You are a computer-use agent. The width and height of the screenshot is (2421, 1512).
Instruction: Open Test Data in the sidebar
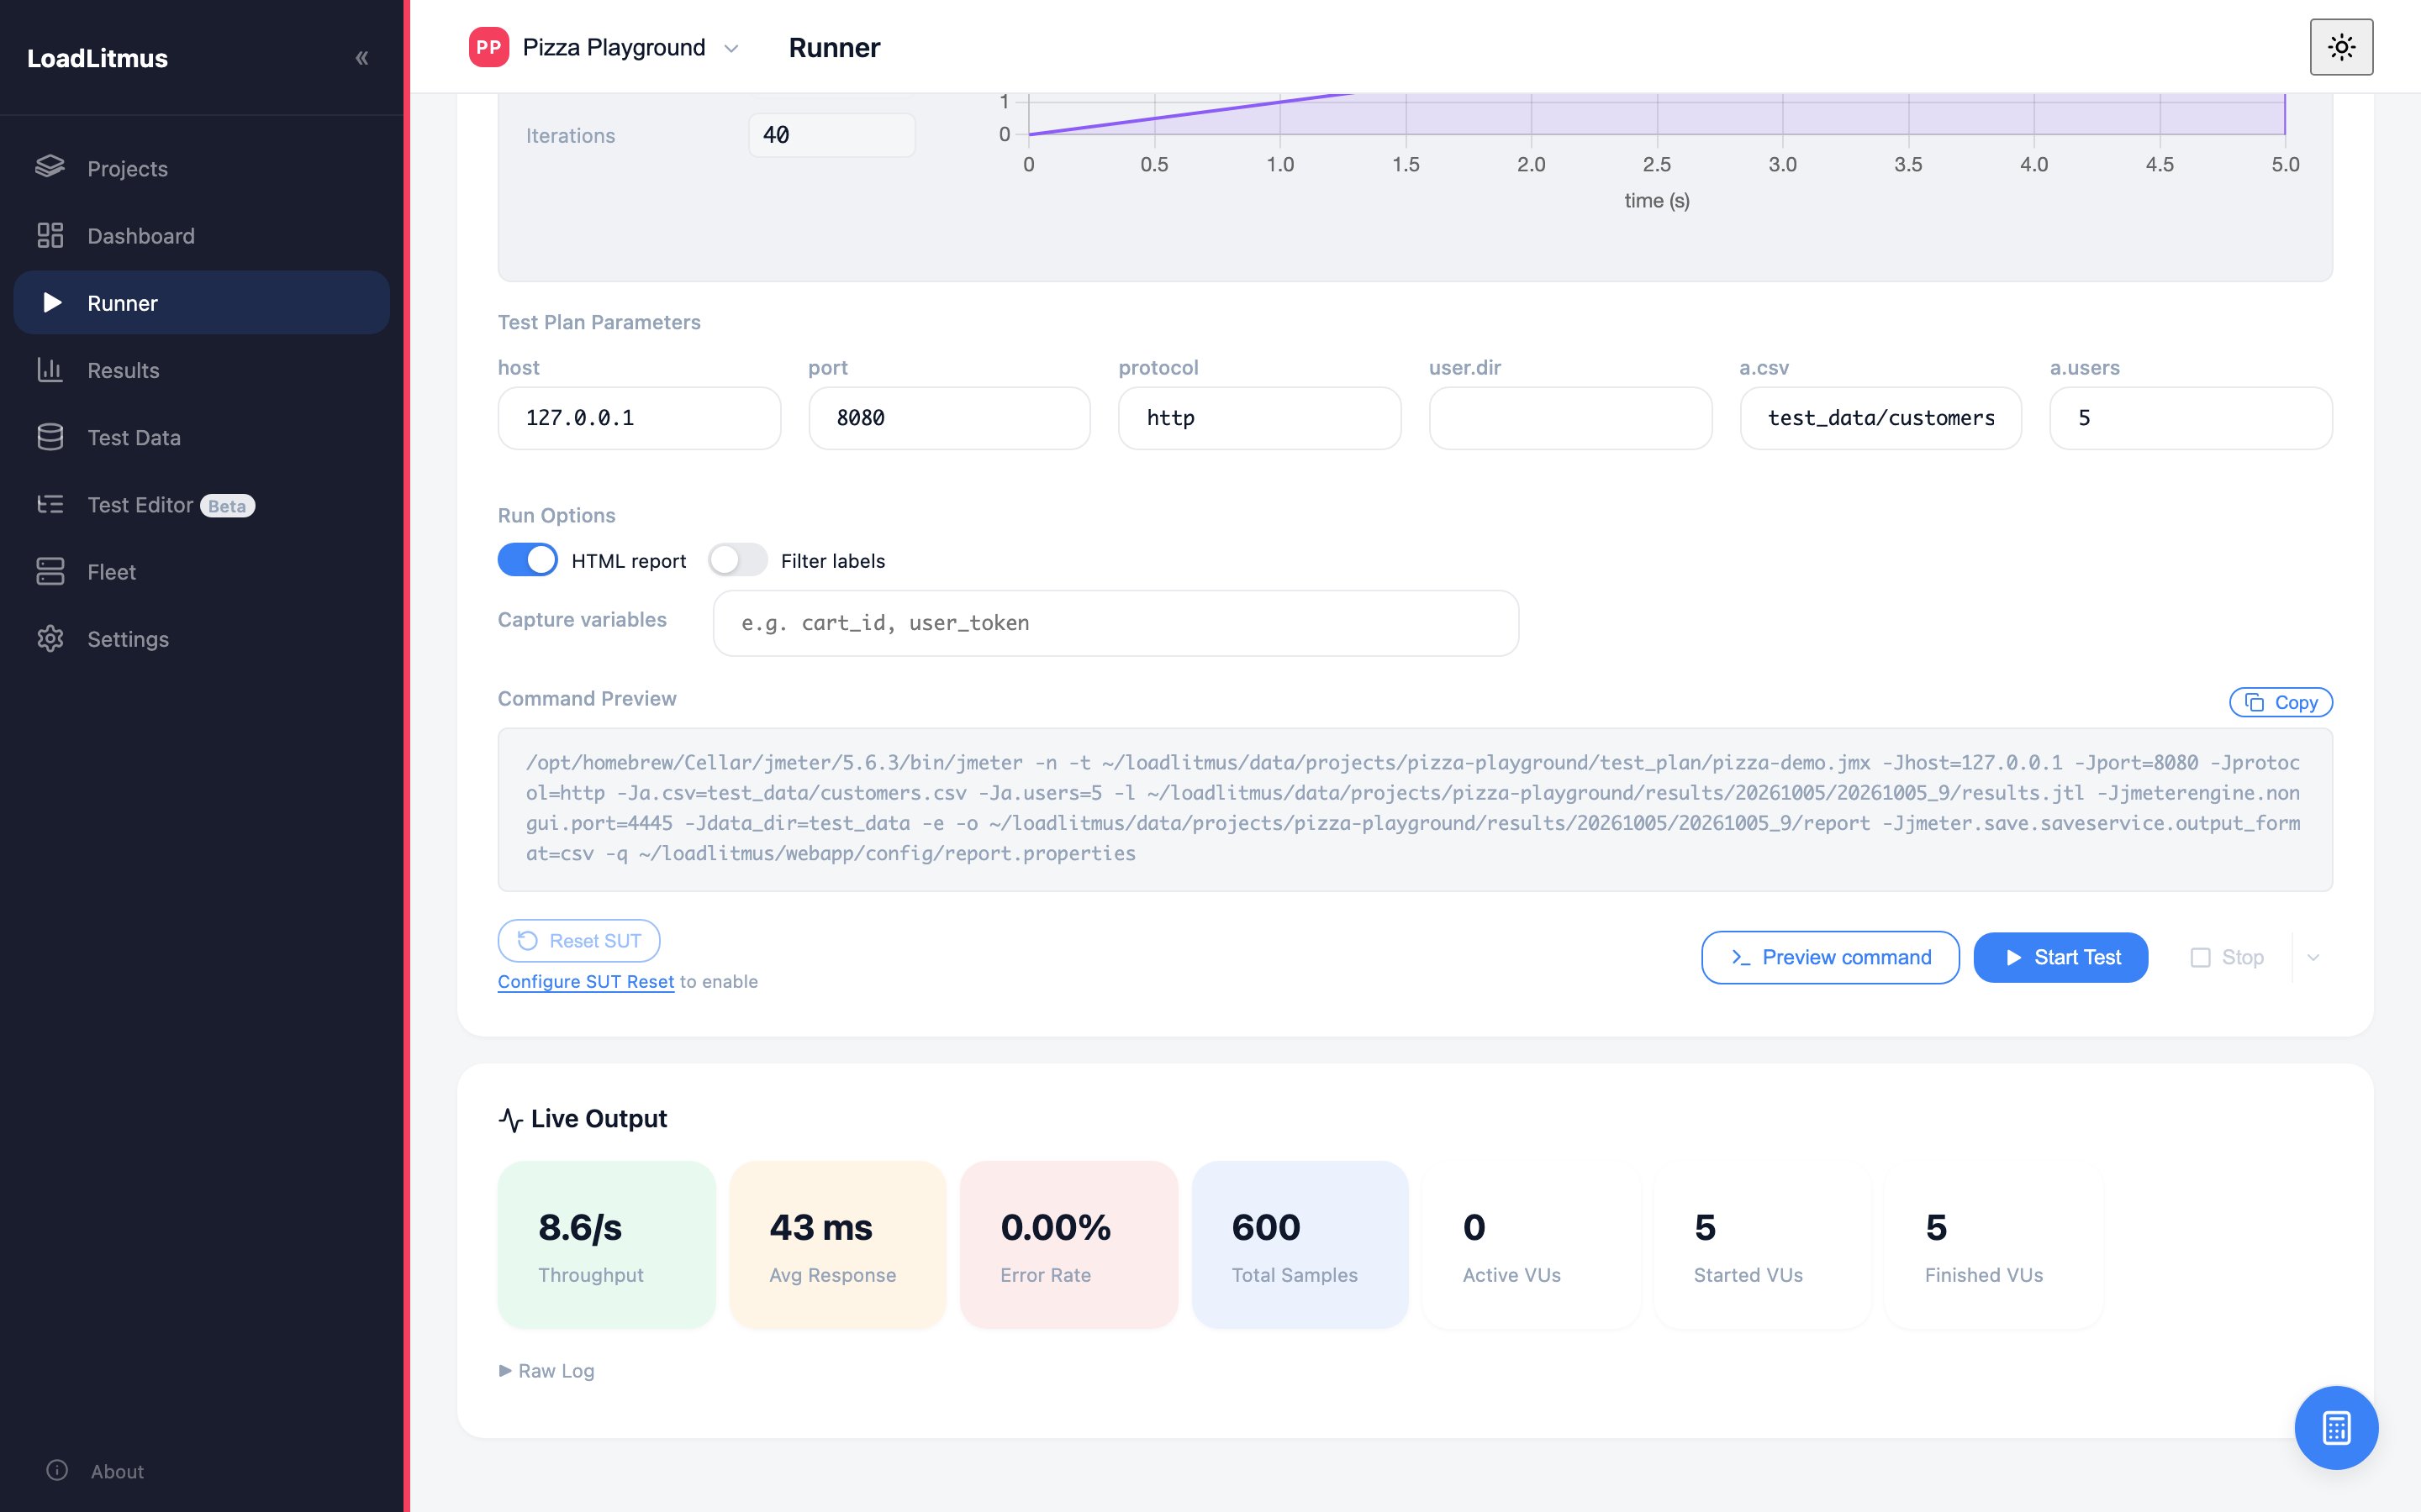[201, 437]
